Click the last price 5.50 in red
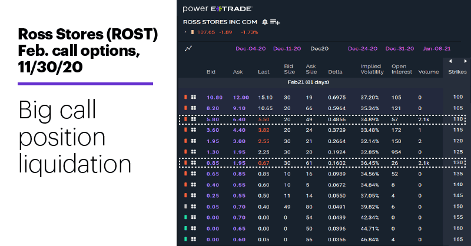471x246 pixels. click(x=264, y=119)
